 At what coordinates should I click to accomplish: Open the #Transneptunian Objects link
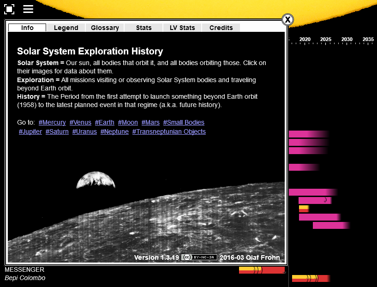169,132
